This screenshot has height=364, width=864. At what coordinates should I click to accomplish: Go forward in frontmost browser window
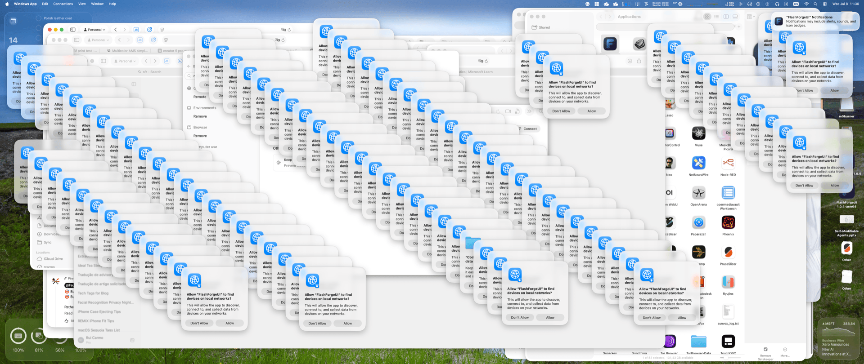click(125, 30)
